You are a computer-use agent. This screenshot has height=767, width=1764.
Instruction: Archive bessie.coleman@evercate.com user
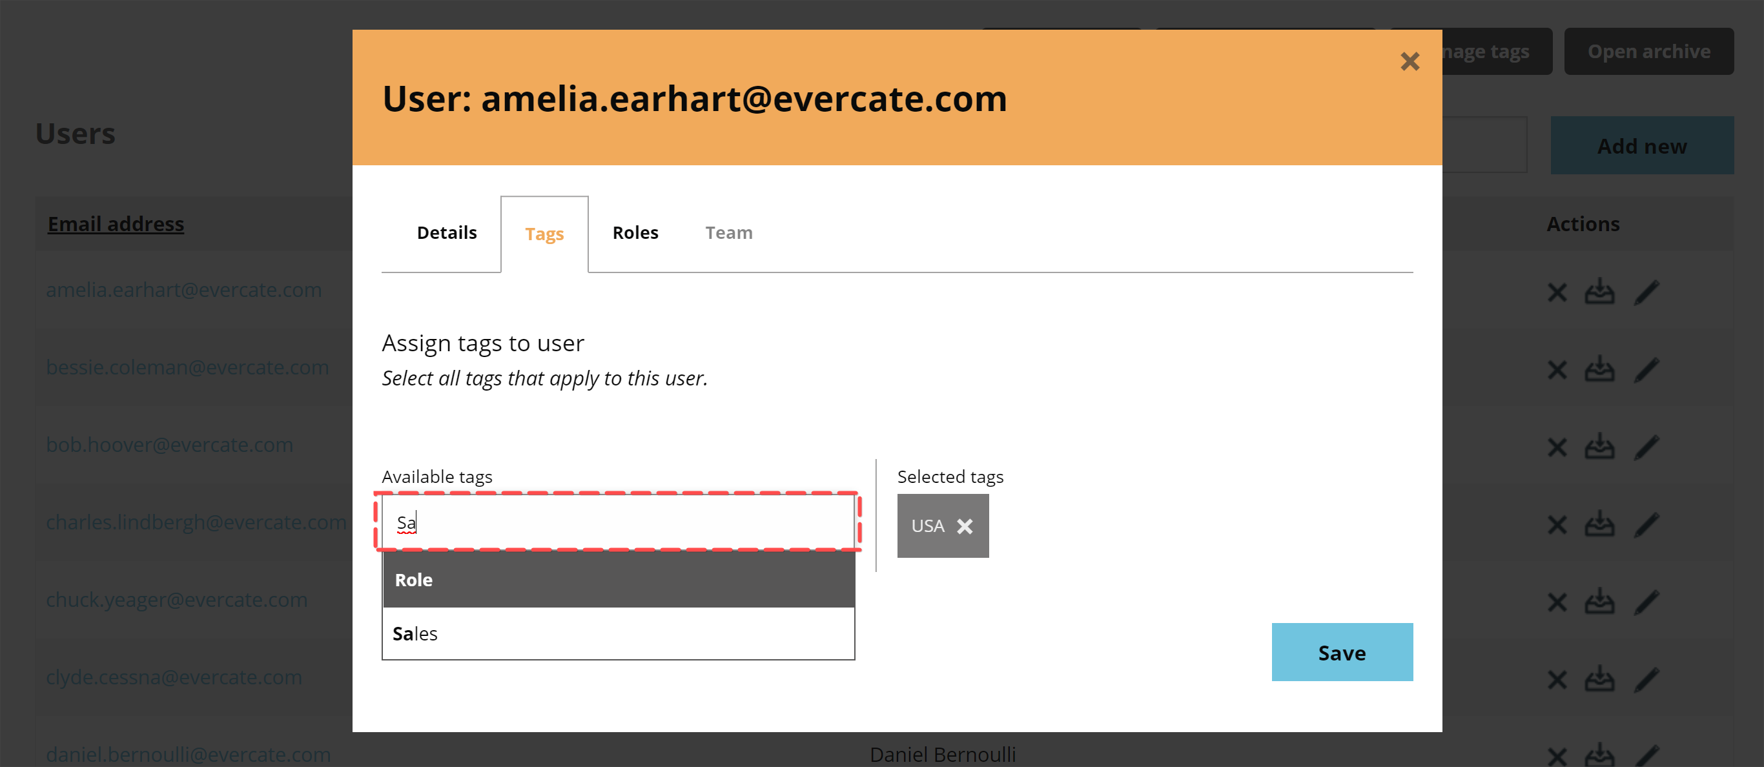click(1599, 369)
